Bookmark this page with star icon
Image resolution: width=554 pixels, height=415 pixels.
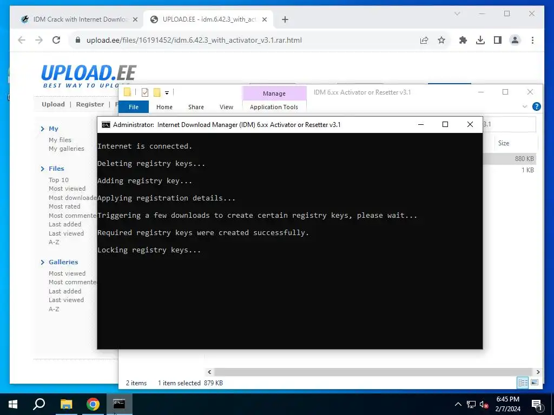coord(441,40)
